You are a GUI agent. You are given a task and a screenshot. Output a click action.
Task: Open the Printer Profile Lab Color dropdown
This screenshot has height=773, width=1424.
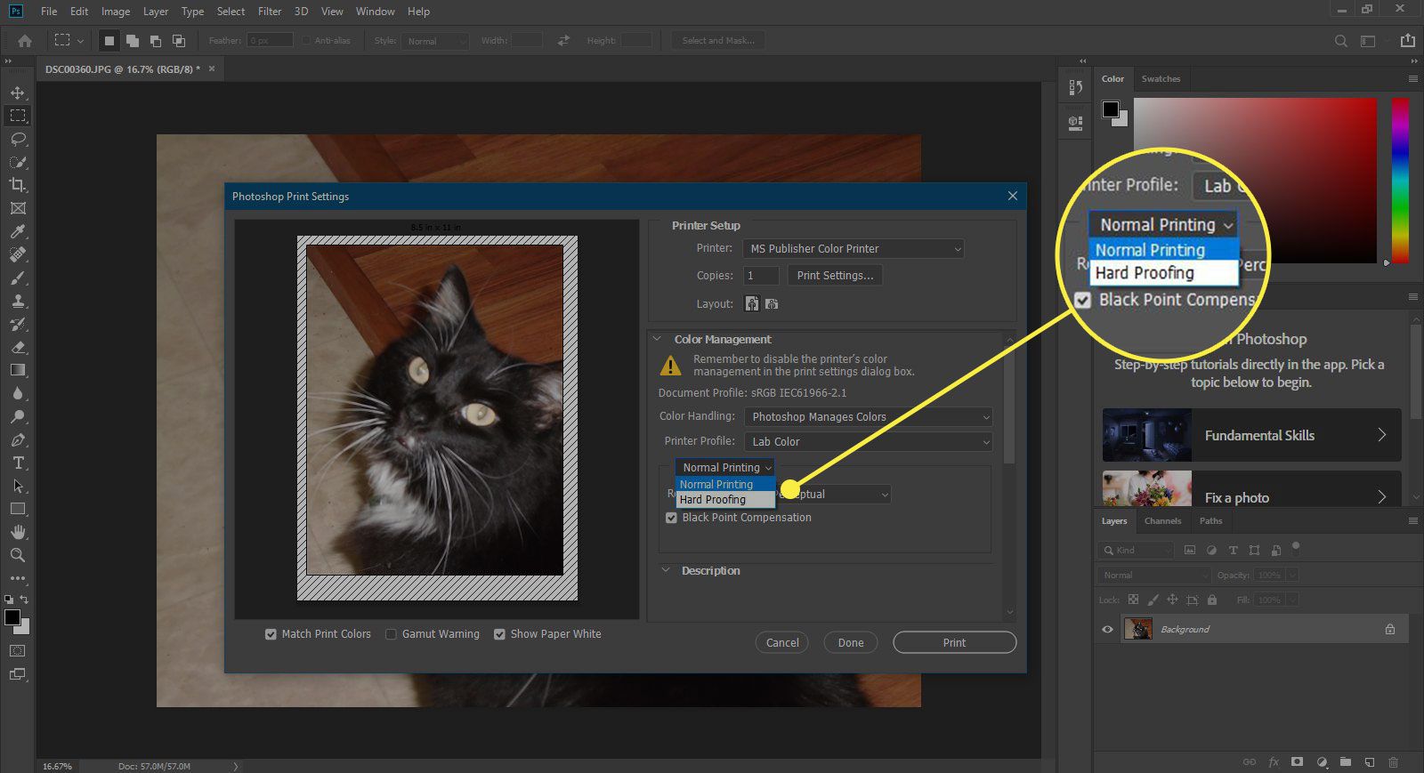[868, 442]
